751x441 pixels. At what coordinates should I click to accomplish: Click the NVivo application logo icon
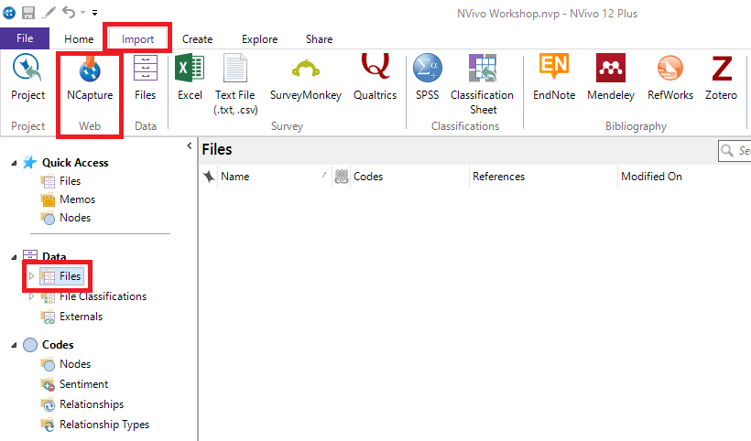click(9, 13)
